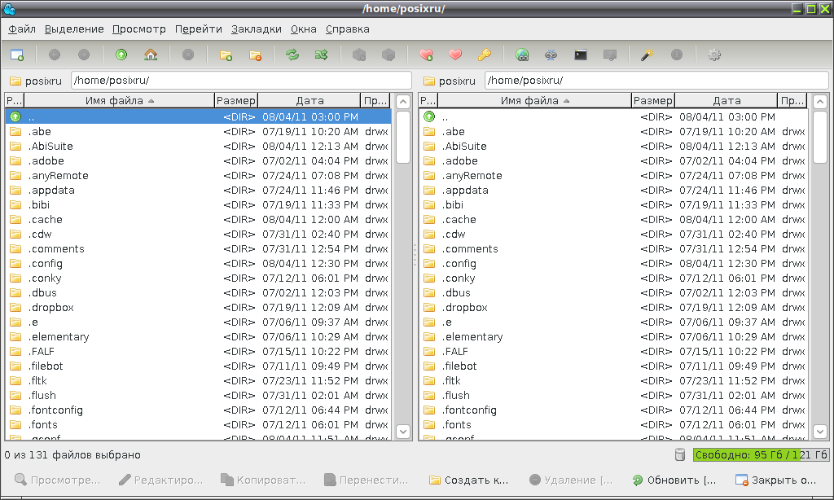Open the right panel posixru drive dropdown
Viewport: 834px width, 500px height.
(449, 81)
